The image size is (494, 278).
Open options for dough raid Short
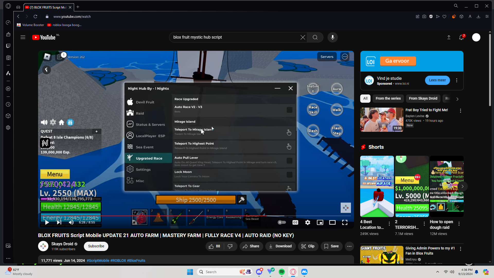click(459, 224)
